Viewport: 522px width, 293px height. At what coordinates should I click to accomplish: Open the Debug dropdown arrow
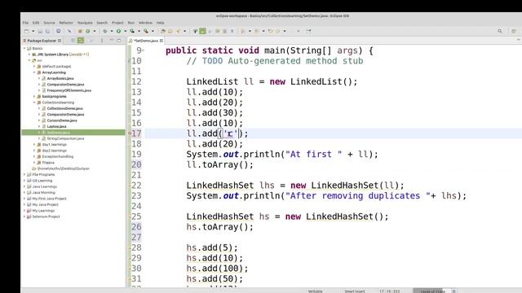click(x=112, y=31)
